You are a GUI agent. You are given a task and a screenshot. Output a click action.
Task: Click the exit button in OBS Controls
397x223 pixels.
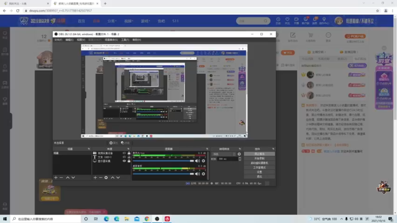259,176
